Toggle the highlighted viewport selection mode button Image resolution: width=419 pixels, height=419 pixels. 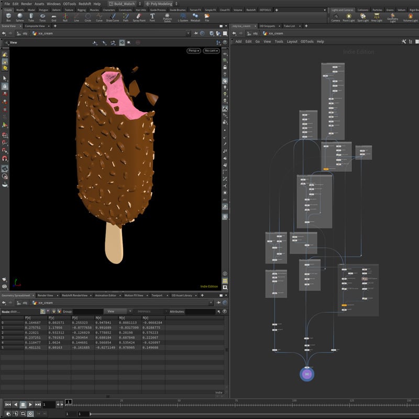tap(122, 42)
